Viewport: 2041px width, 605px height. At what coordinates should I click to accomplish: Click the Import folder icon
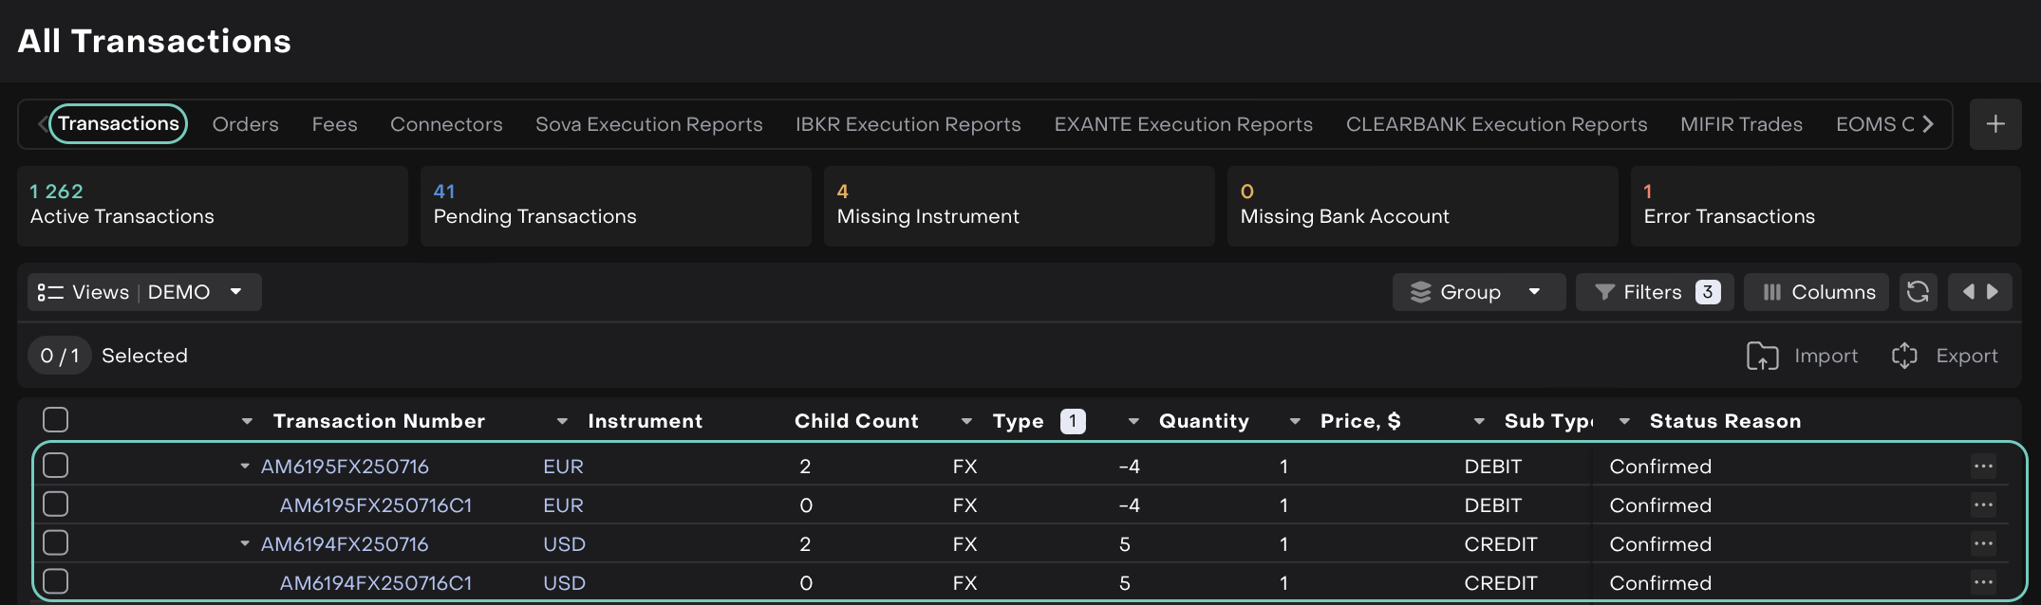(x=1762, y=356)
